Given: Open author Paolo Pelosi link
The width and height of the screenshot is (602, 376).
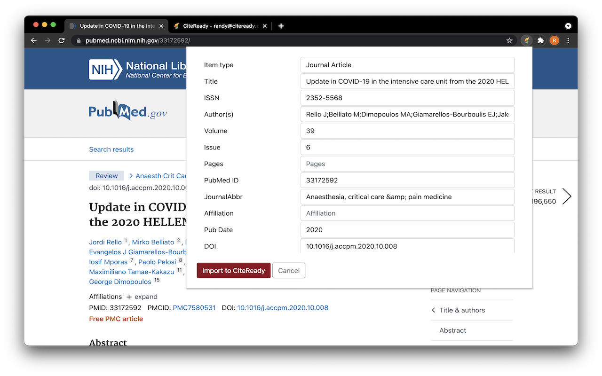Looking at the screenshot, I should tap(157, 262).
